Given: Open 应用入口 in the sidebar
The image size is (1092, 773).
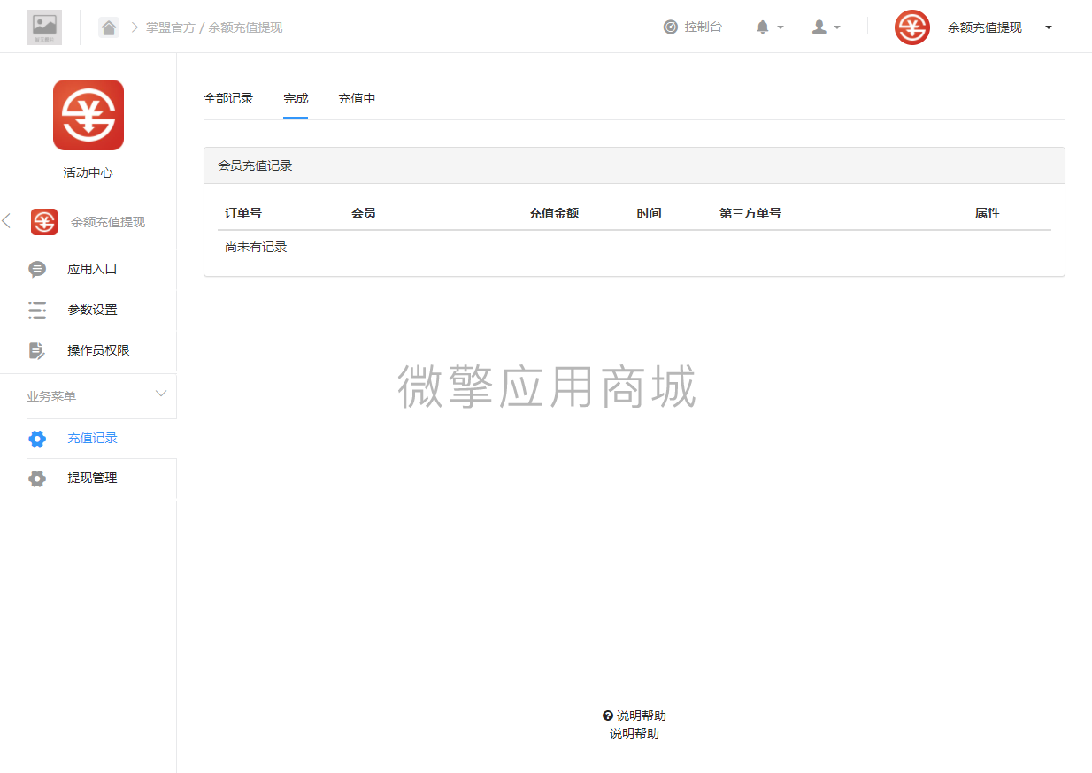Looking at the screenshot, I should click(92, 269).
